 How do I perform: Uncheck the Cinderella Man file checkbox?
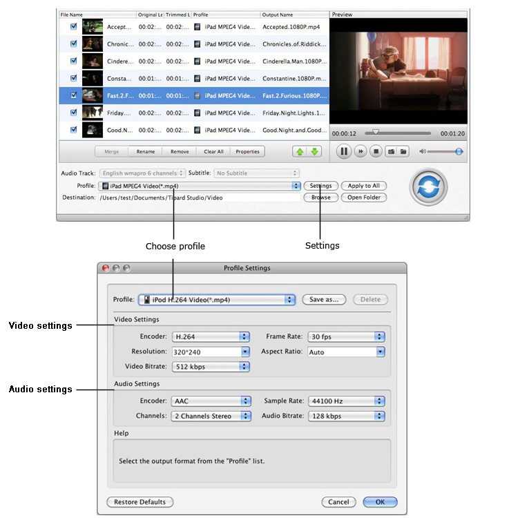pyautogui.click(x=74, y=61)
